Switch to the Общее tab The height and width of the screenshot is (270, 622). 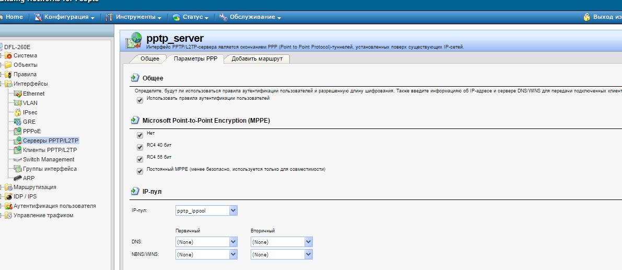(149, 58)
